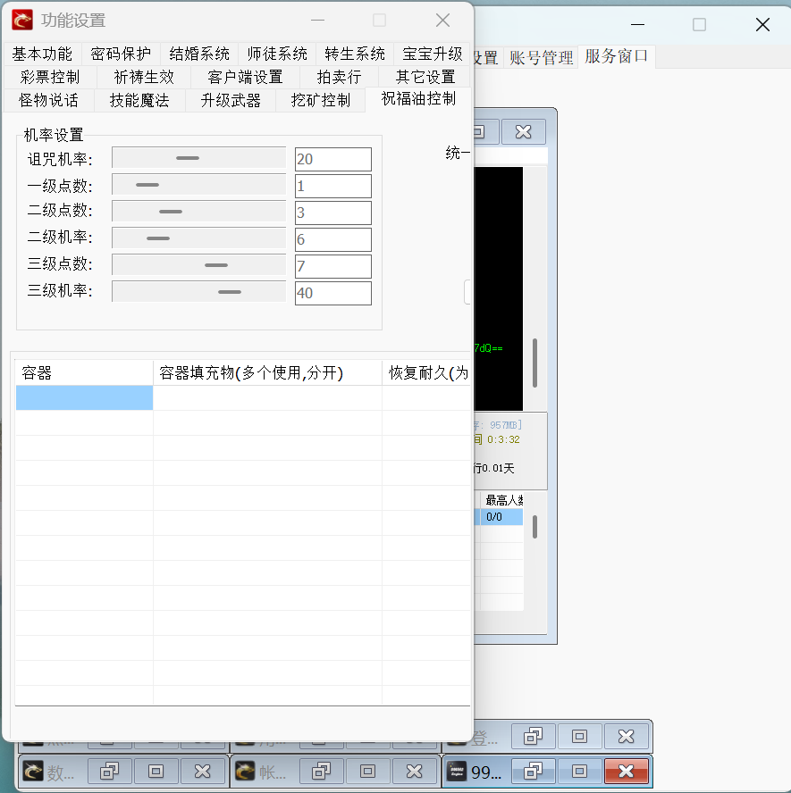Screen dimensions: 791x793
Task: Click the 三级机率 value field showing 40
Action: pos(333,293)
